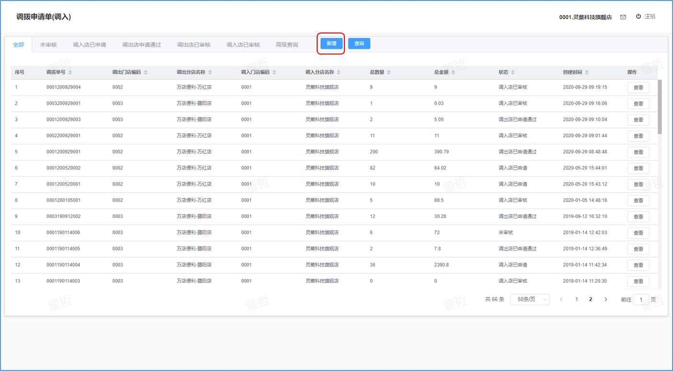This screenshot has width=673, height=371.
Task: Open the 50条/页 page size dropdown
Action: click(x=530, y=299)
